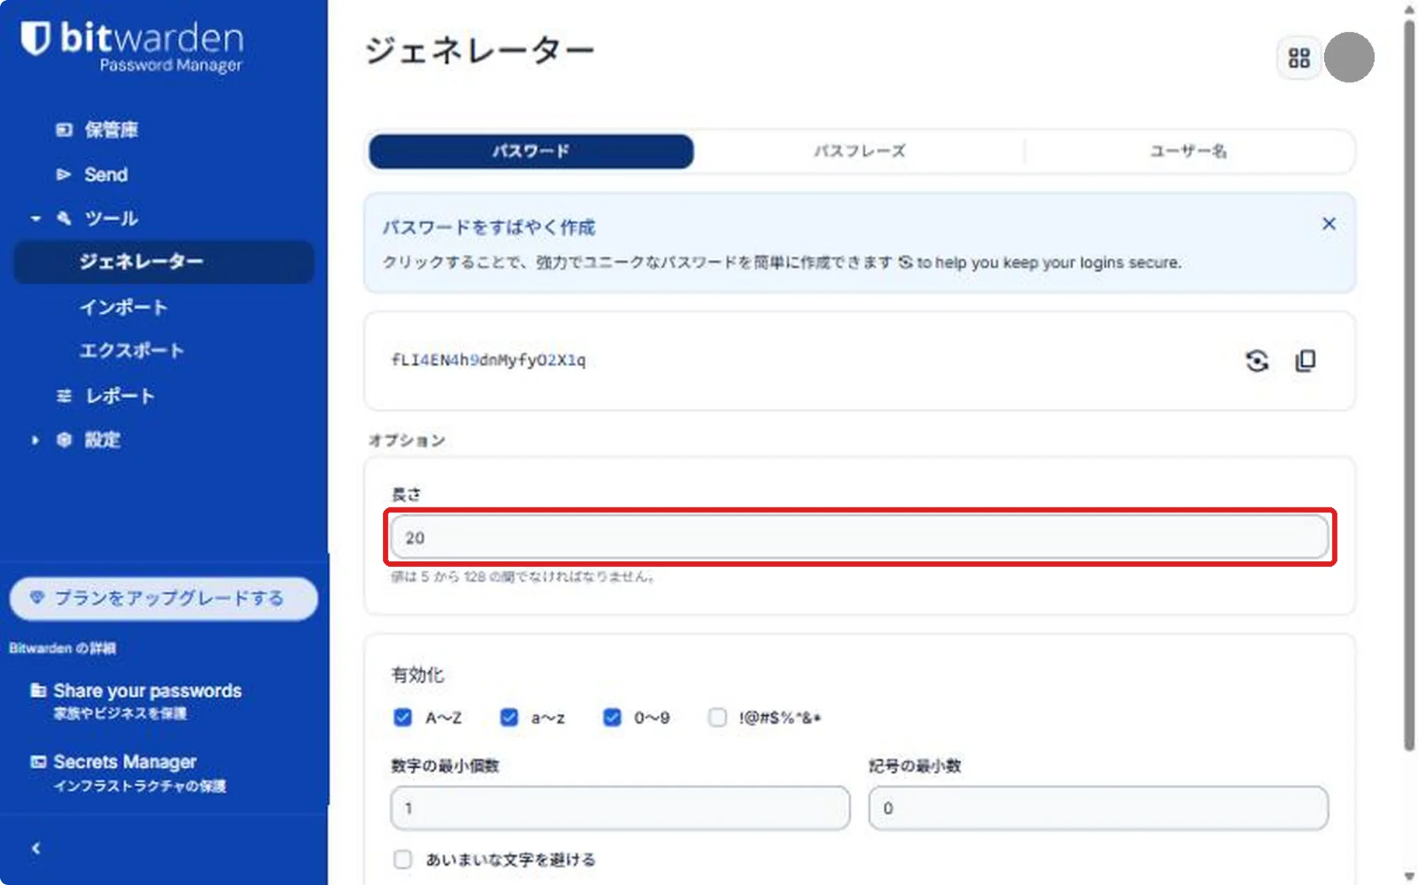The height and width of the screenshot is (885, 1418).
Task: Click the 長さ length input field
Action: coord(859,537)
